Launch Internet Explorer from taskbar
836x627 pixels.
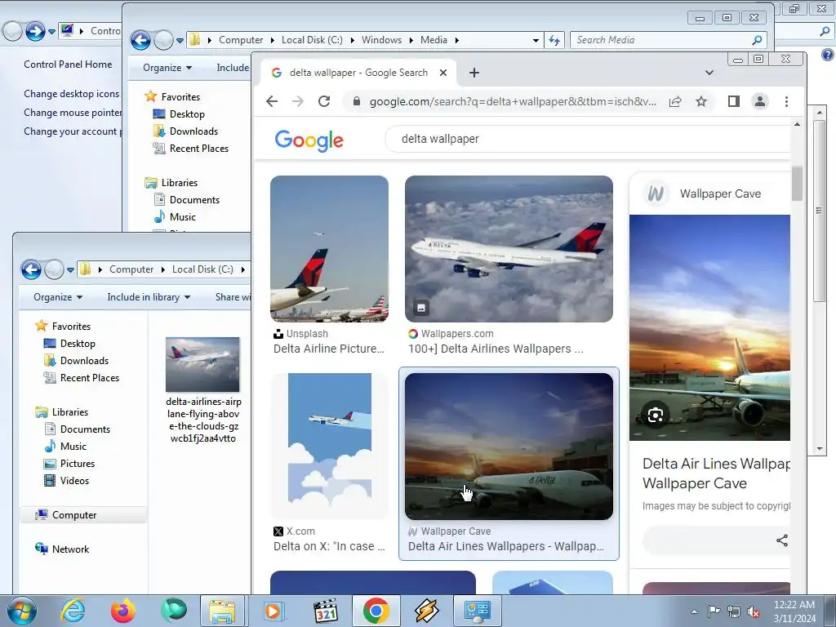tap(73, 611)
